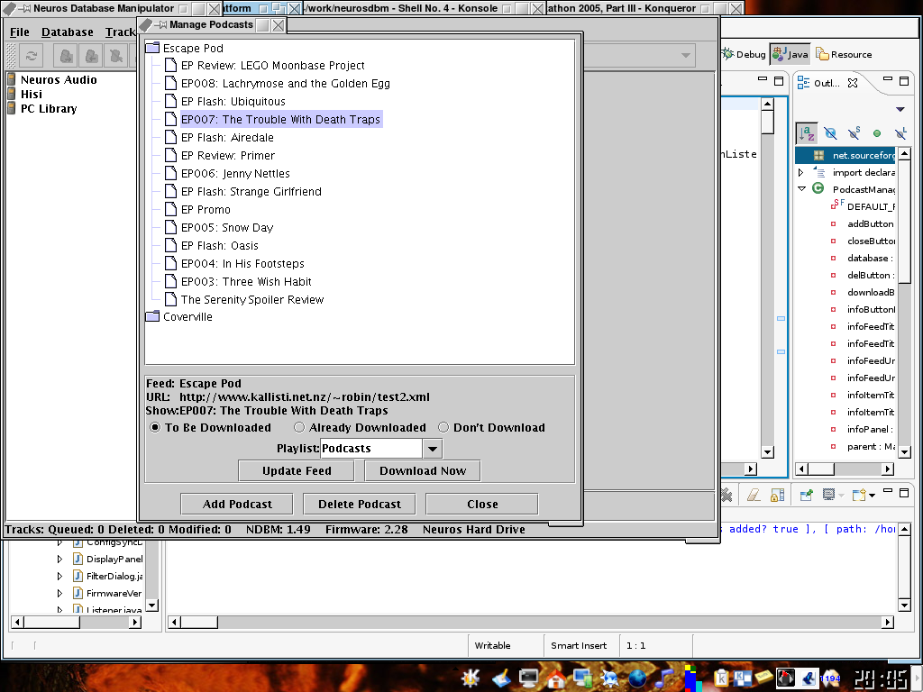Open the Database menu
This screenshot has width=923, height=692.
[x=67, y=32]
